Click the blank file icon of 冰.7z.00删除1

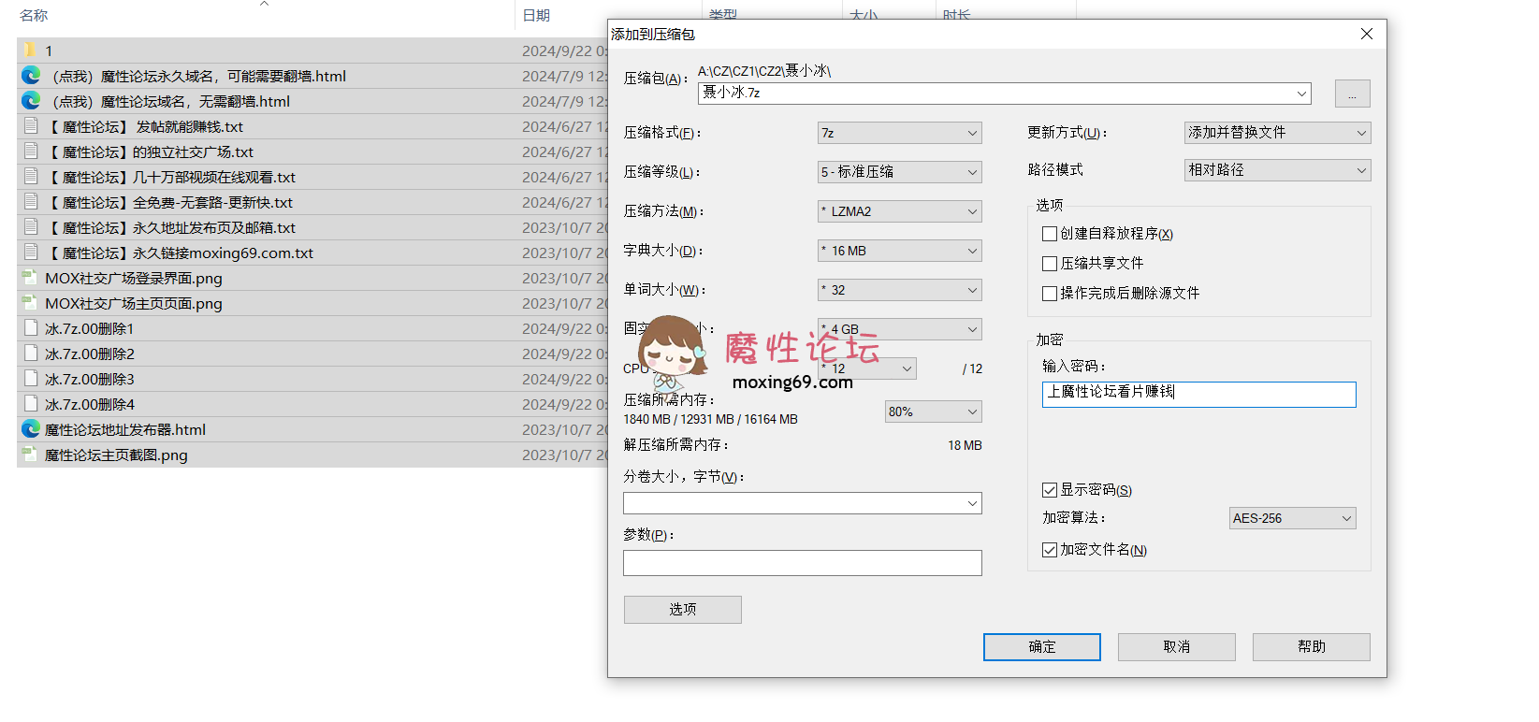pyautogui.click(x=31, y=328)
